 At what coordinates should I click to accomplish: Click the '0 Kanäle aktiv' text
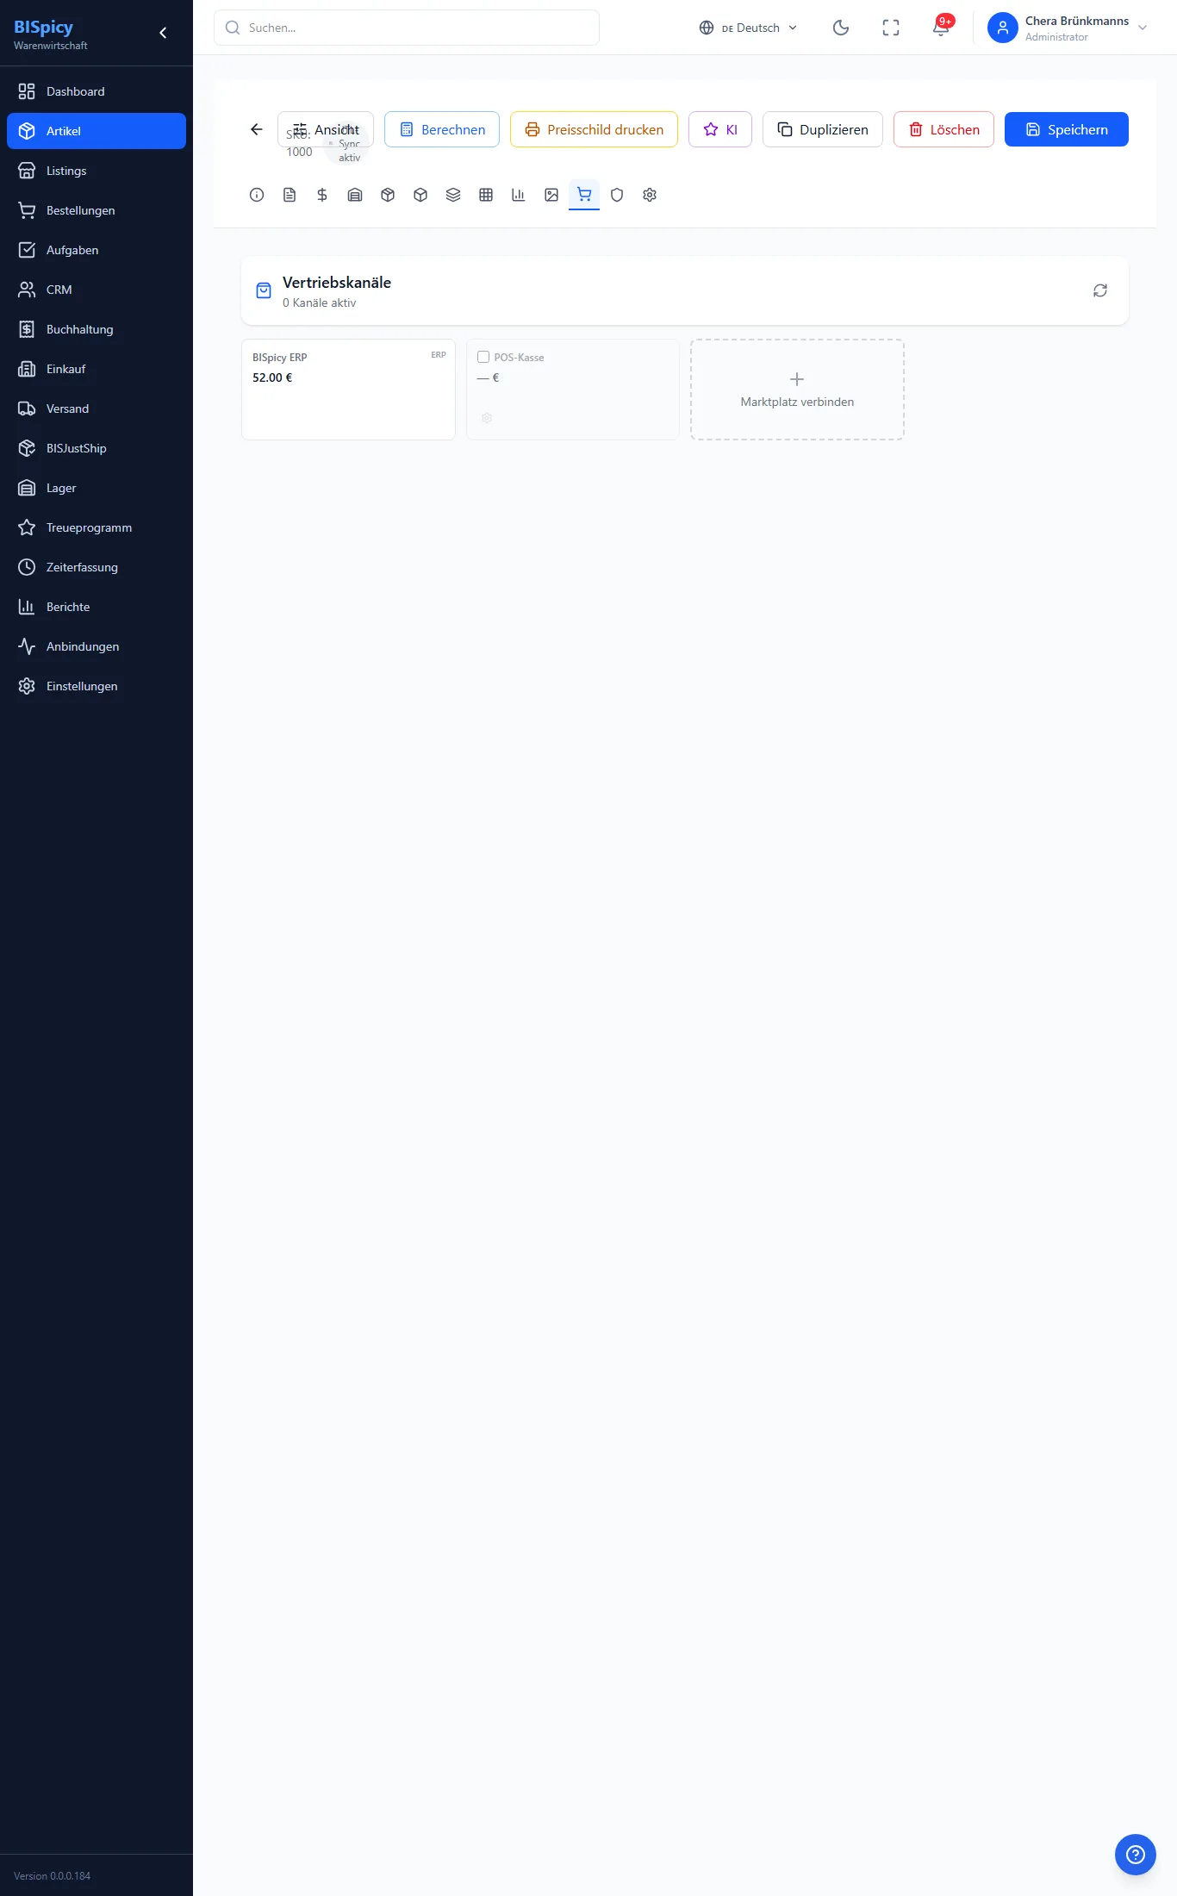pos(319,302)
